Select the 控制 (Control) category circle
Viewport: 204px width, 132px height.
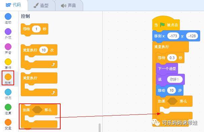coord(8,77)
